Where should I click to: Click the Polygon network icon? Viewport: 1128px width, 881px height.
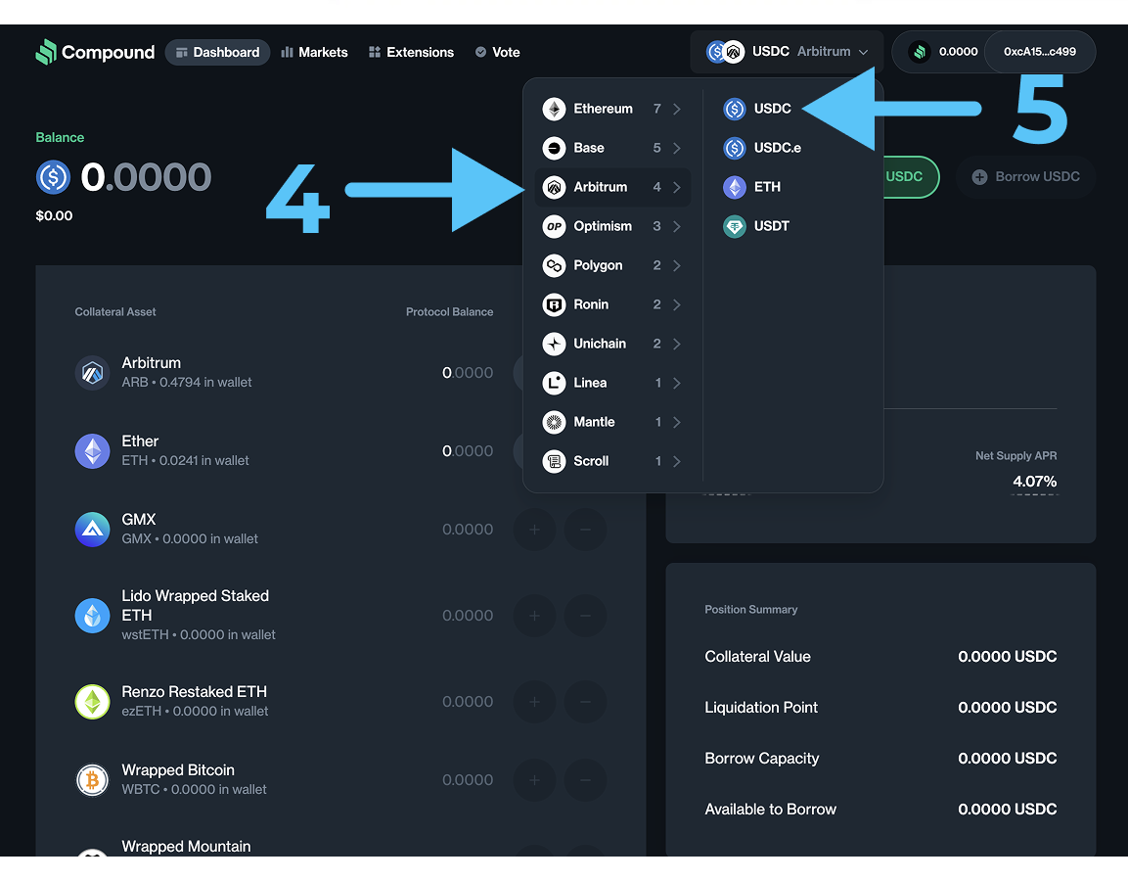pos(555,265)
